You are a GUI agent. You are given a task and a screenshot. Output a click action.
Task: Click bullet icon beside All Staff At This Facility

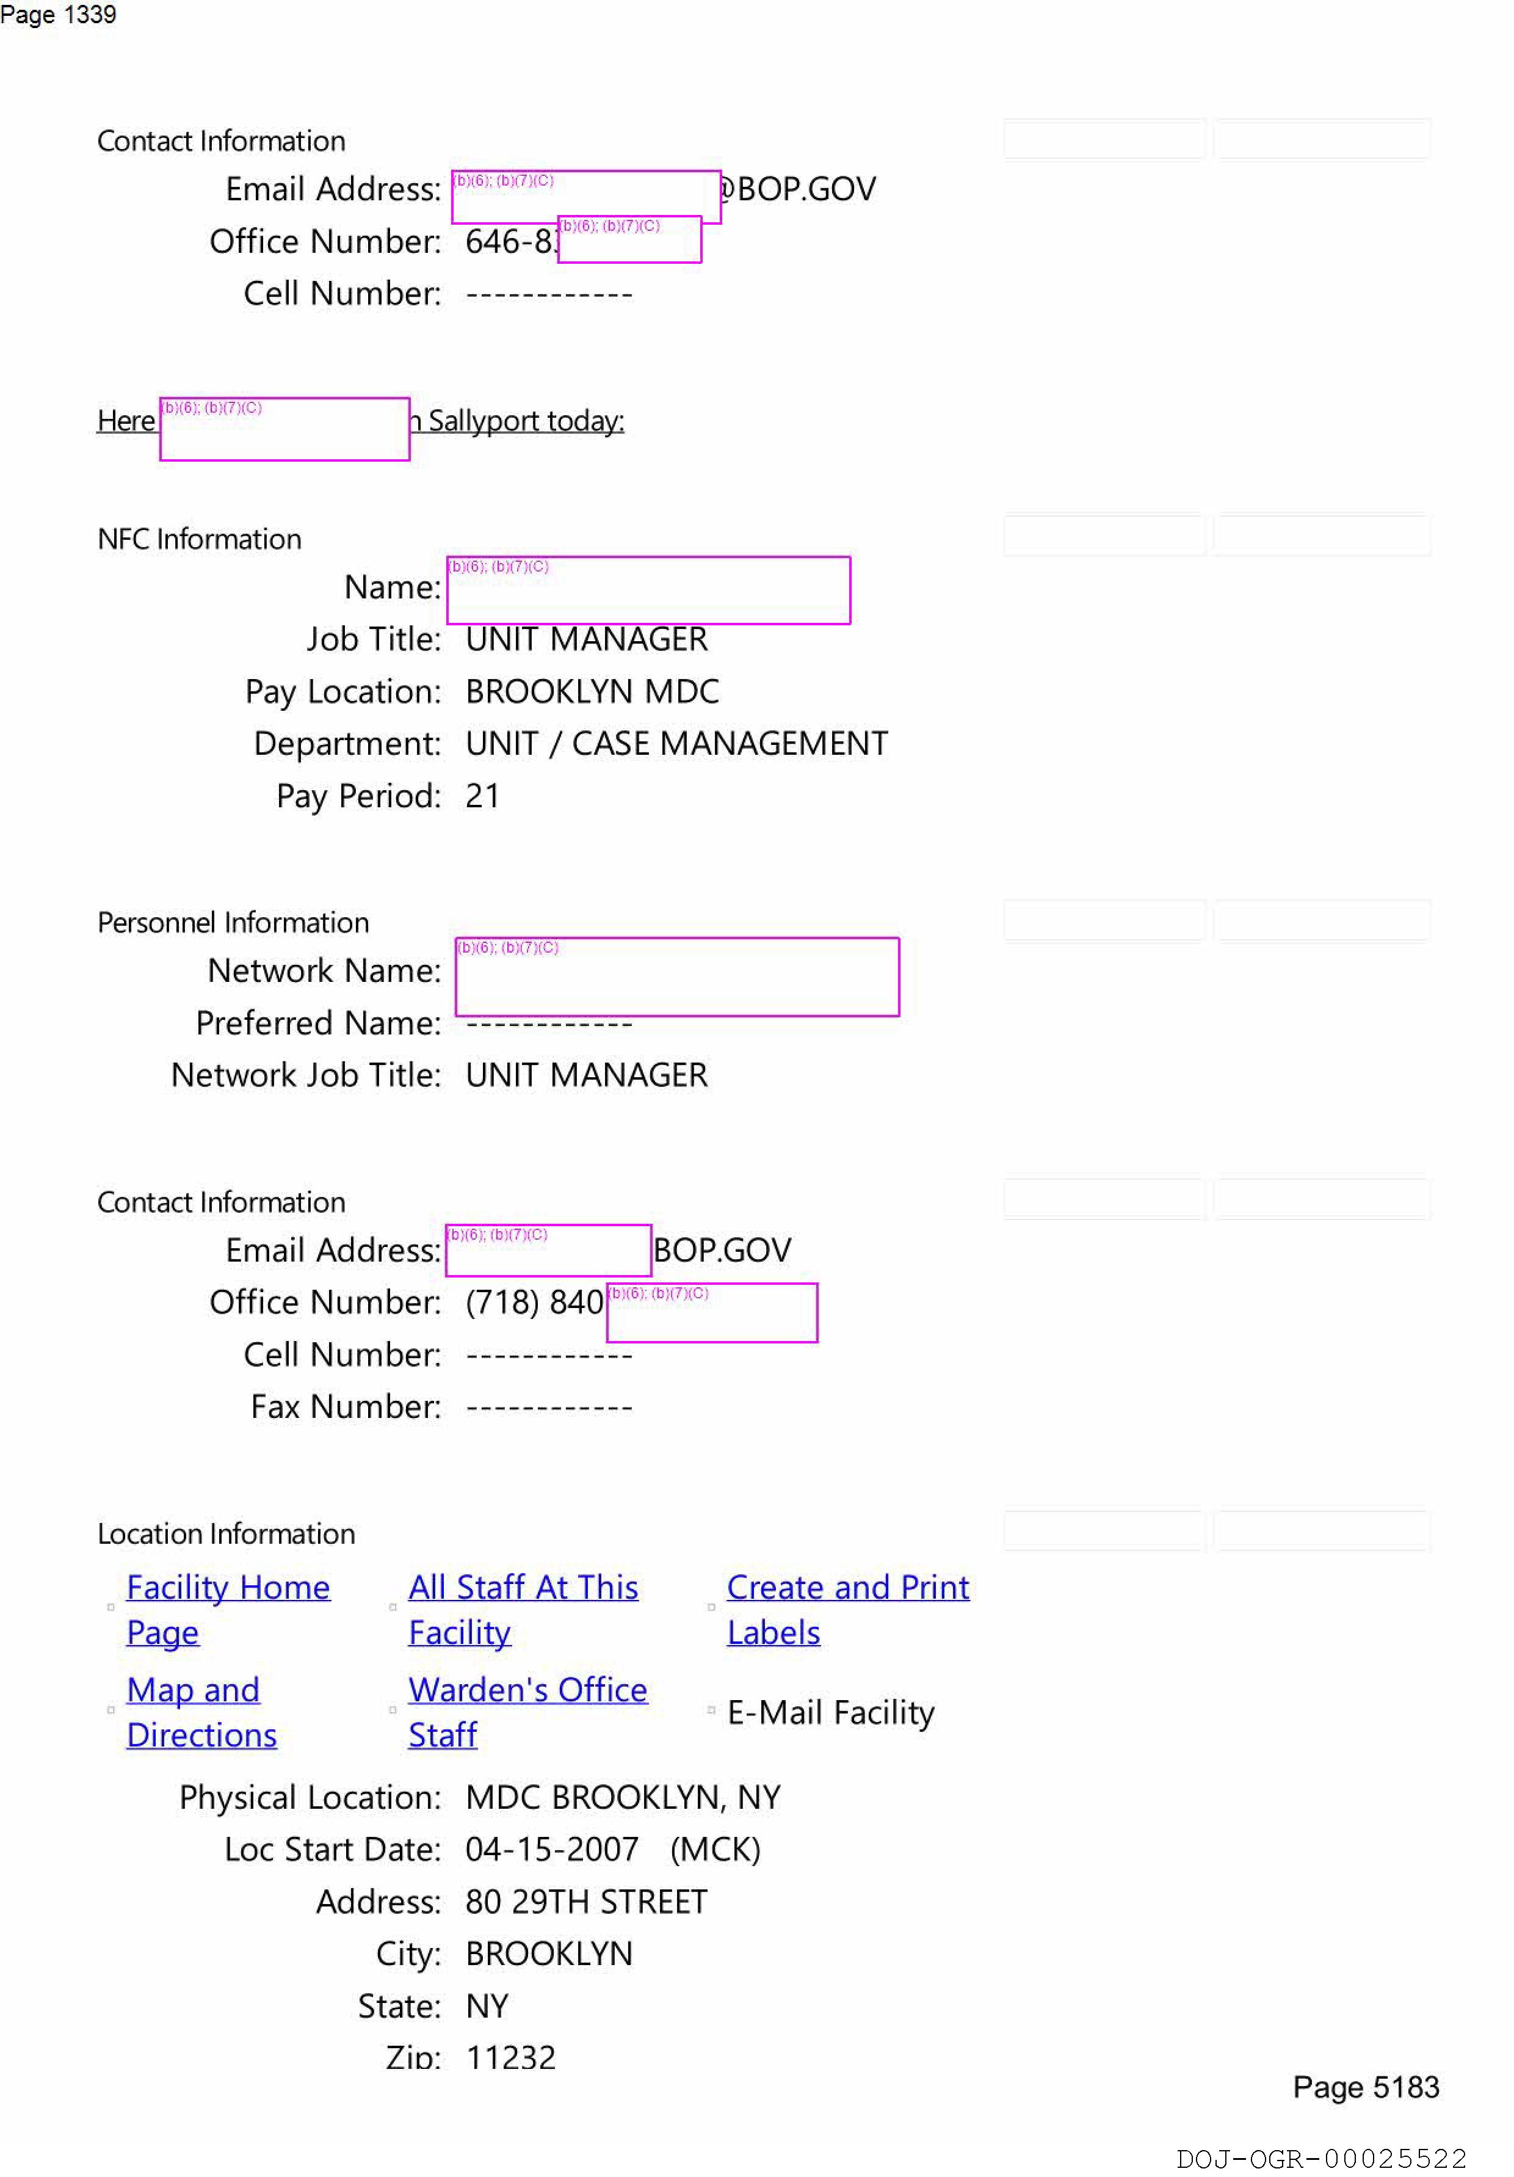pyautogui.click(x=393, y=1608)
